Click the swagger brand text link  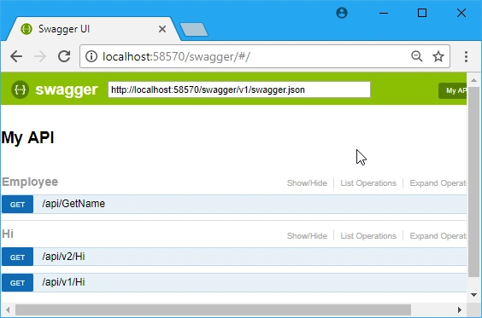[67, 90]
